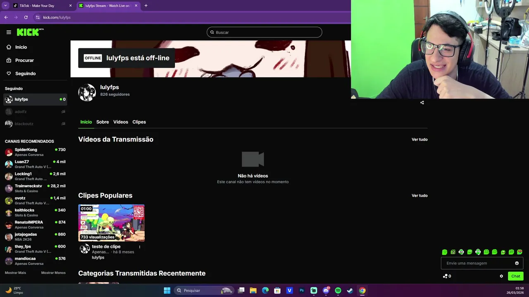529x297 pixels.
Task: Open the SpiderKong recommended channel
Action: pyautogui.click(x=35, y=152)
